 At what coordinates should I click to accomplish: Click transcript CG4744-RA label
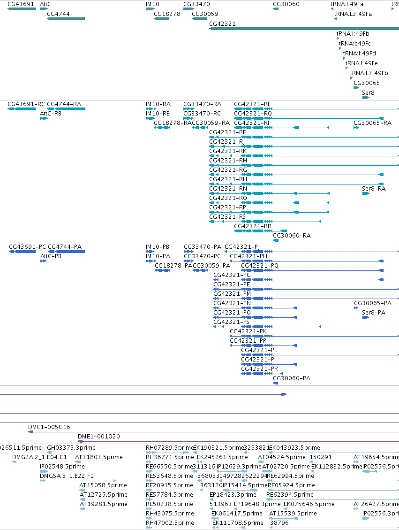64,104
